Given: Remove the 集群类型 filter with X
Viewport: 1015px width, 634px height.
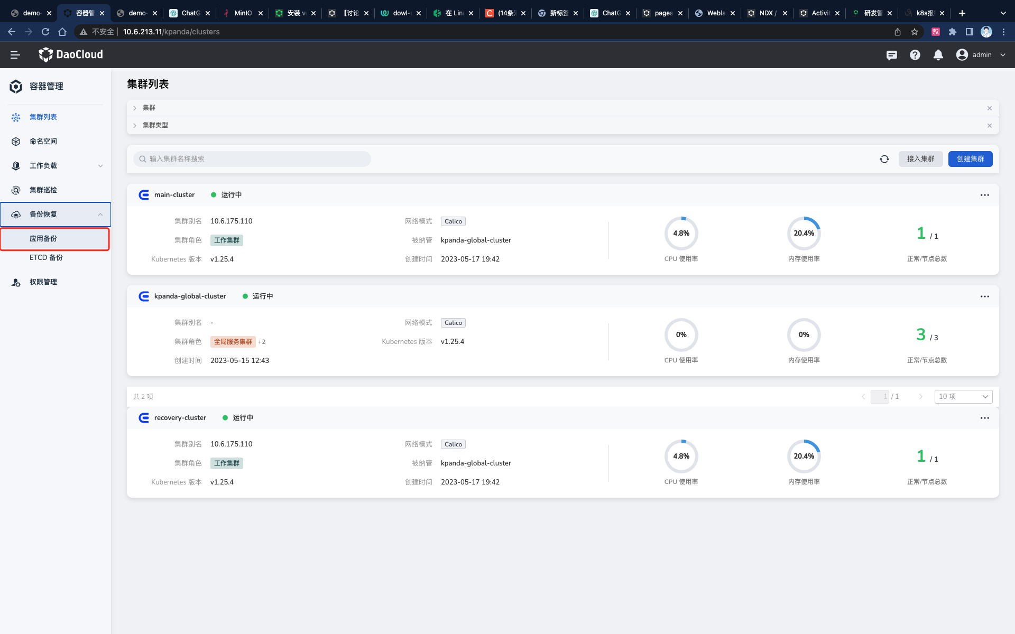Looking at the screenshot, I should (990, 126).
